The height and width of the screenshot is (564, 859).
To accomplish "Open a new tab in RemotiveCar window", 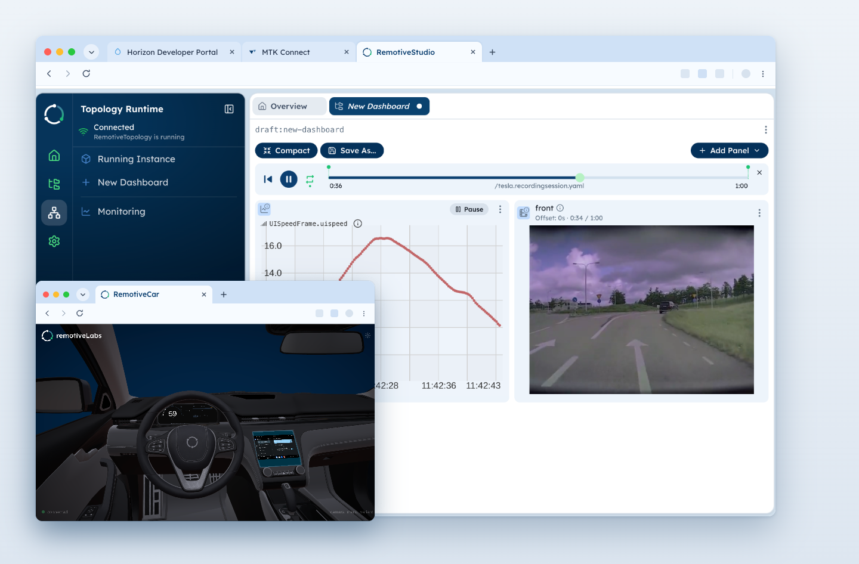I will pos(224,295).
